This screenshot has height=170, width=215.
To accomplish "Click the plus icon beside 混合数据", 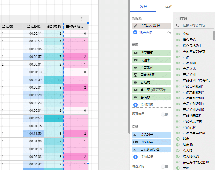I will pyautogui.click(x=135, y=33).
